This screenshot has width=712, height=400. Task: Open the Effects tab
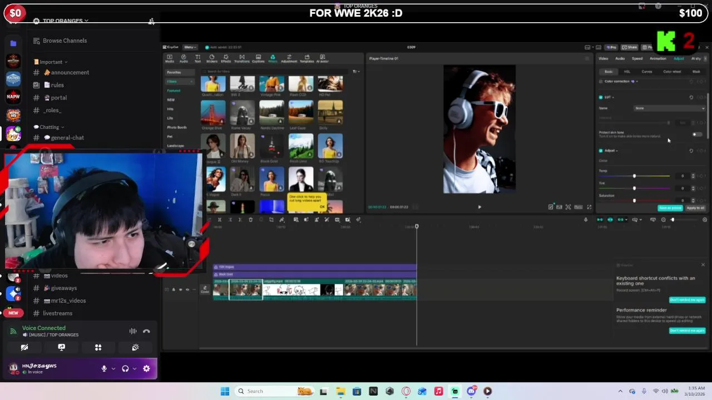pyautogui.click(x=226, y=58)
